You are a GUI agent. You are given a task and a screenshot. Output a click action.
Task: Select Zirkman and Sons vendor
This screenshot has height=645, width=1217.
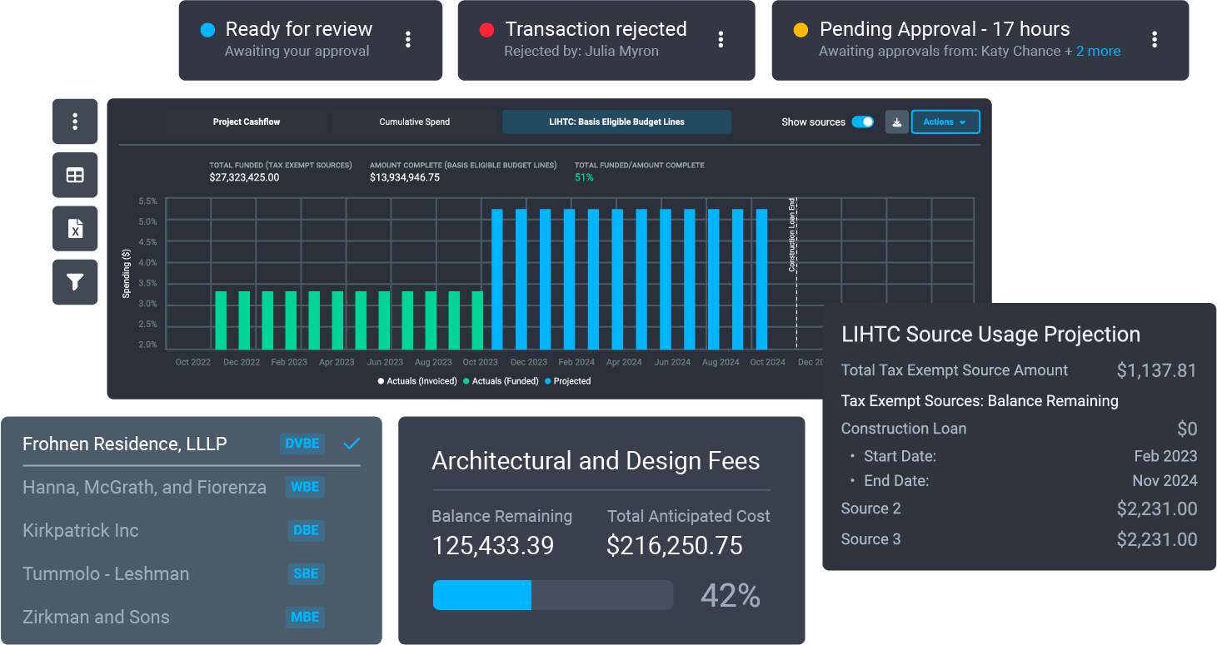pyautogui.click(x=96, y=617)
